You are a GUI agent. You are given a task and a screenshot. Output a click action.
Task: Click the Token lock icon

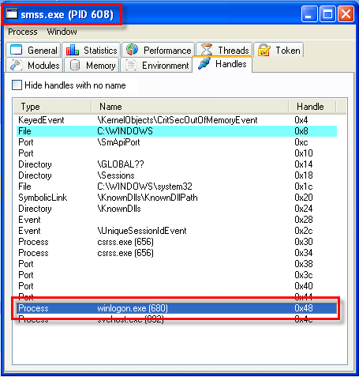(264, 50)
